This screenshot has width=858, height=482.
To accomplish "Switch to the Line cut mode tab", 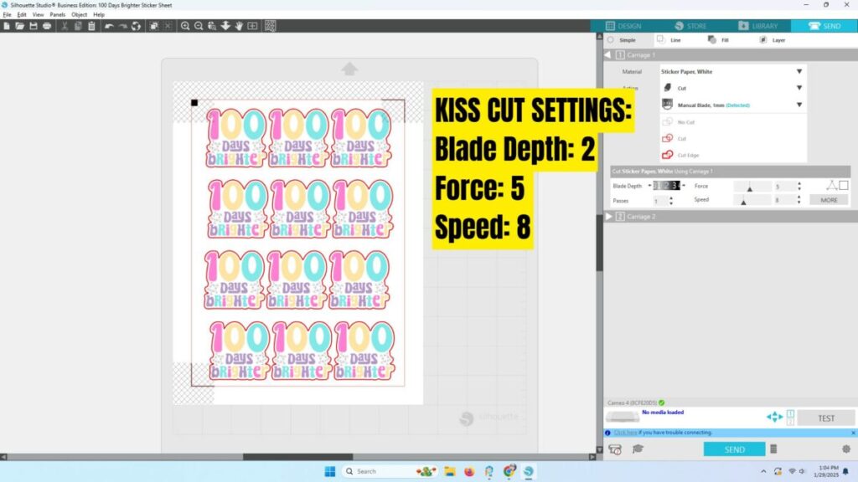I will click(669, 40).
